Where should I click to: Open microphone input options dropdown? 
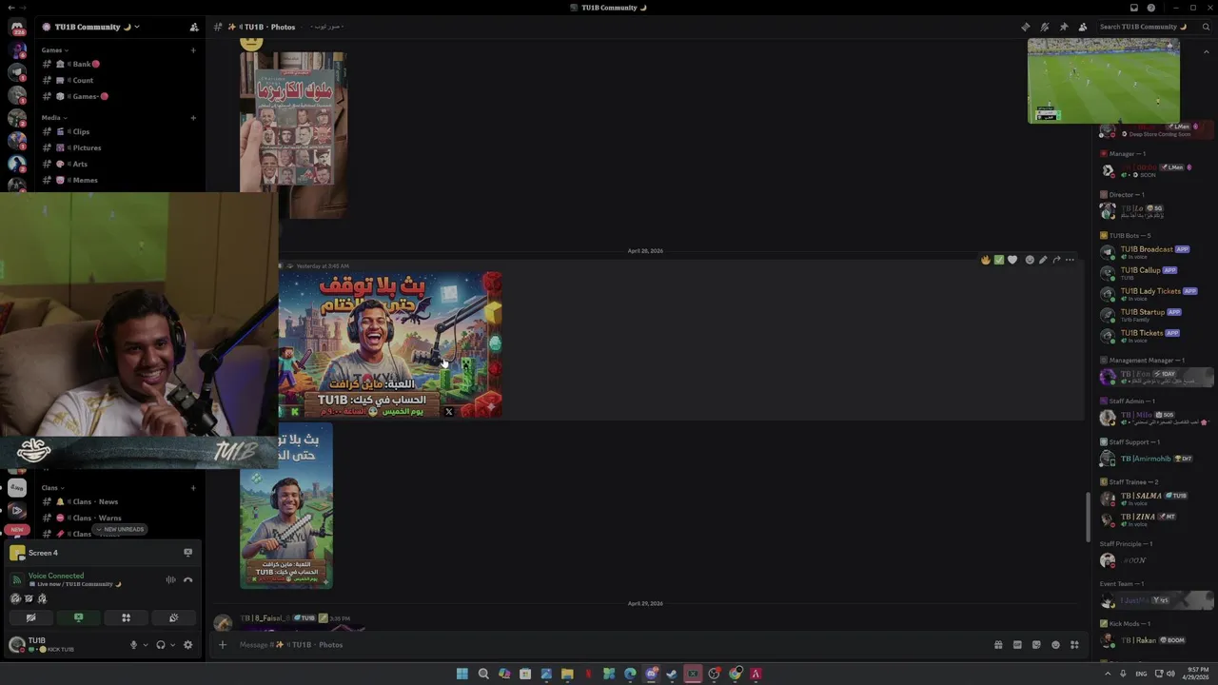click(x=145, y=645)
